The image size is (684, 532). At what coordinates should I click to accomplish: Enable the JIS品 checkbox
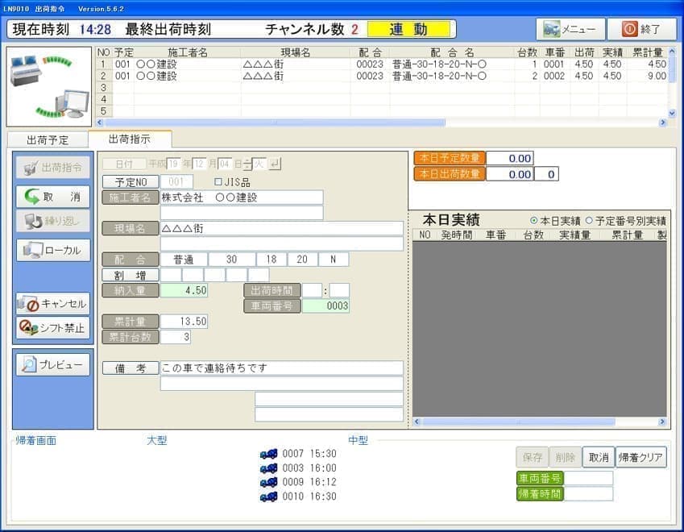click(x=219, y=182)
